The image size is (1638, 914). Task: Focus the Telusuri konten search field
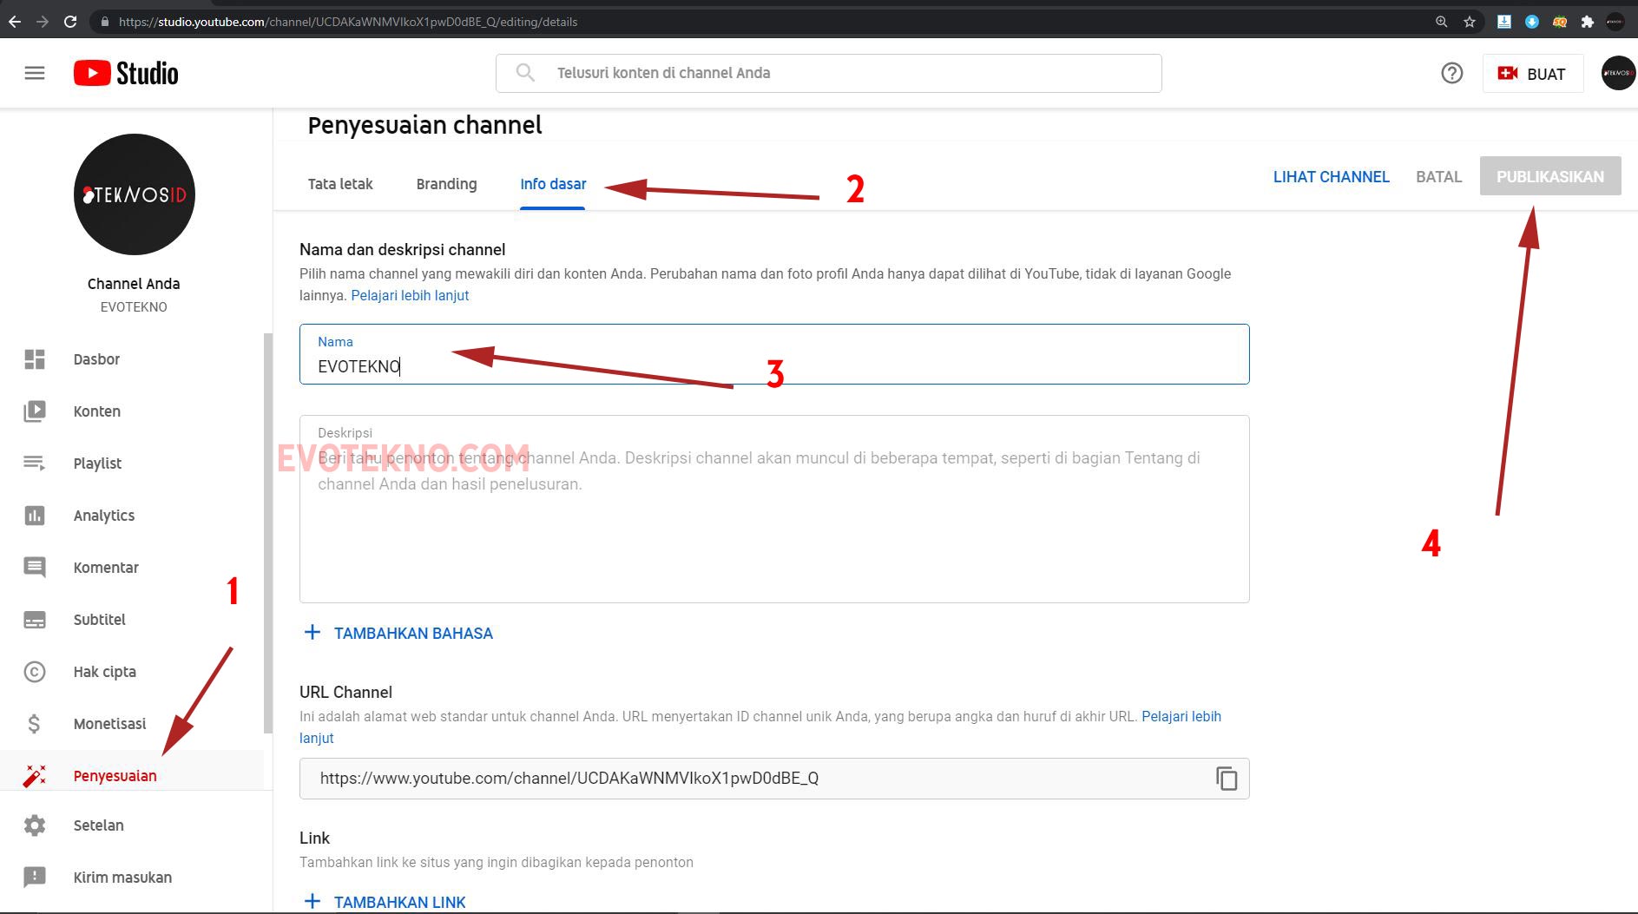(829, 73)
